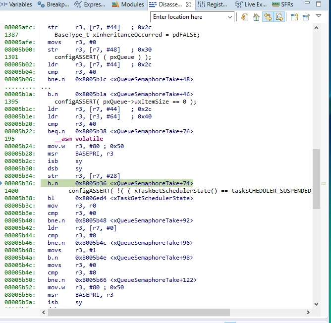Click the mov.w r3, #80 line at 08005b52
This screenshot has height=323, width=331.
point(86,287)
